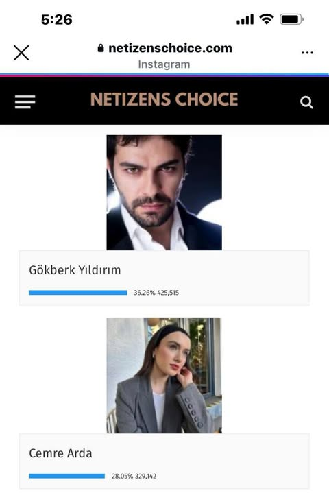Tap the search magnifier icon
The image size is (329, 493).
(x=306, y=102)
